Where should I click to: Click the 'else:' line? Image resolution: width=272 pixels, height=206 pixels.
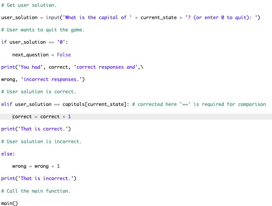[x=8, y=154]
